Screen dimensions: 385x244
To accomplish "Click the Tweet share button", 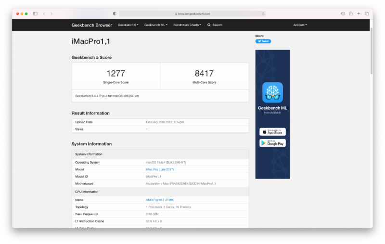I will [263, 41].
